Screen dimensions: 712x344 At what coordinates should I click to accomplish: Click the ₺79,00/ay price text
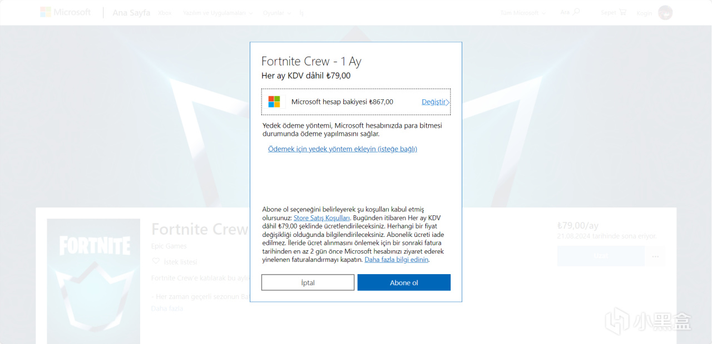pos(578,225)
